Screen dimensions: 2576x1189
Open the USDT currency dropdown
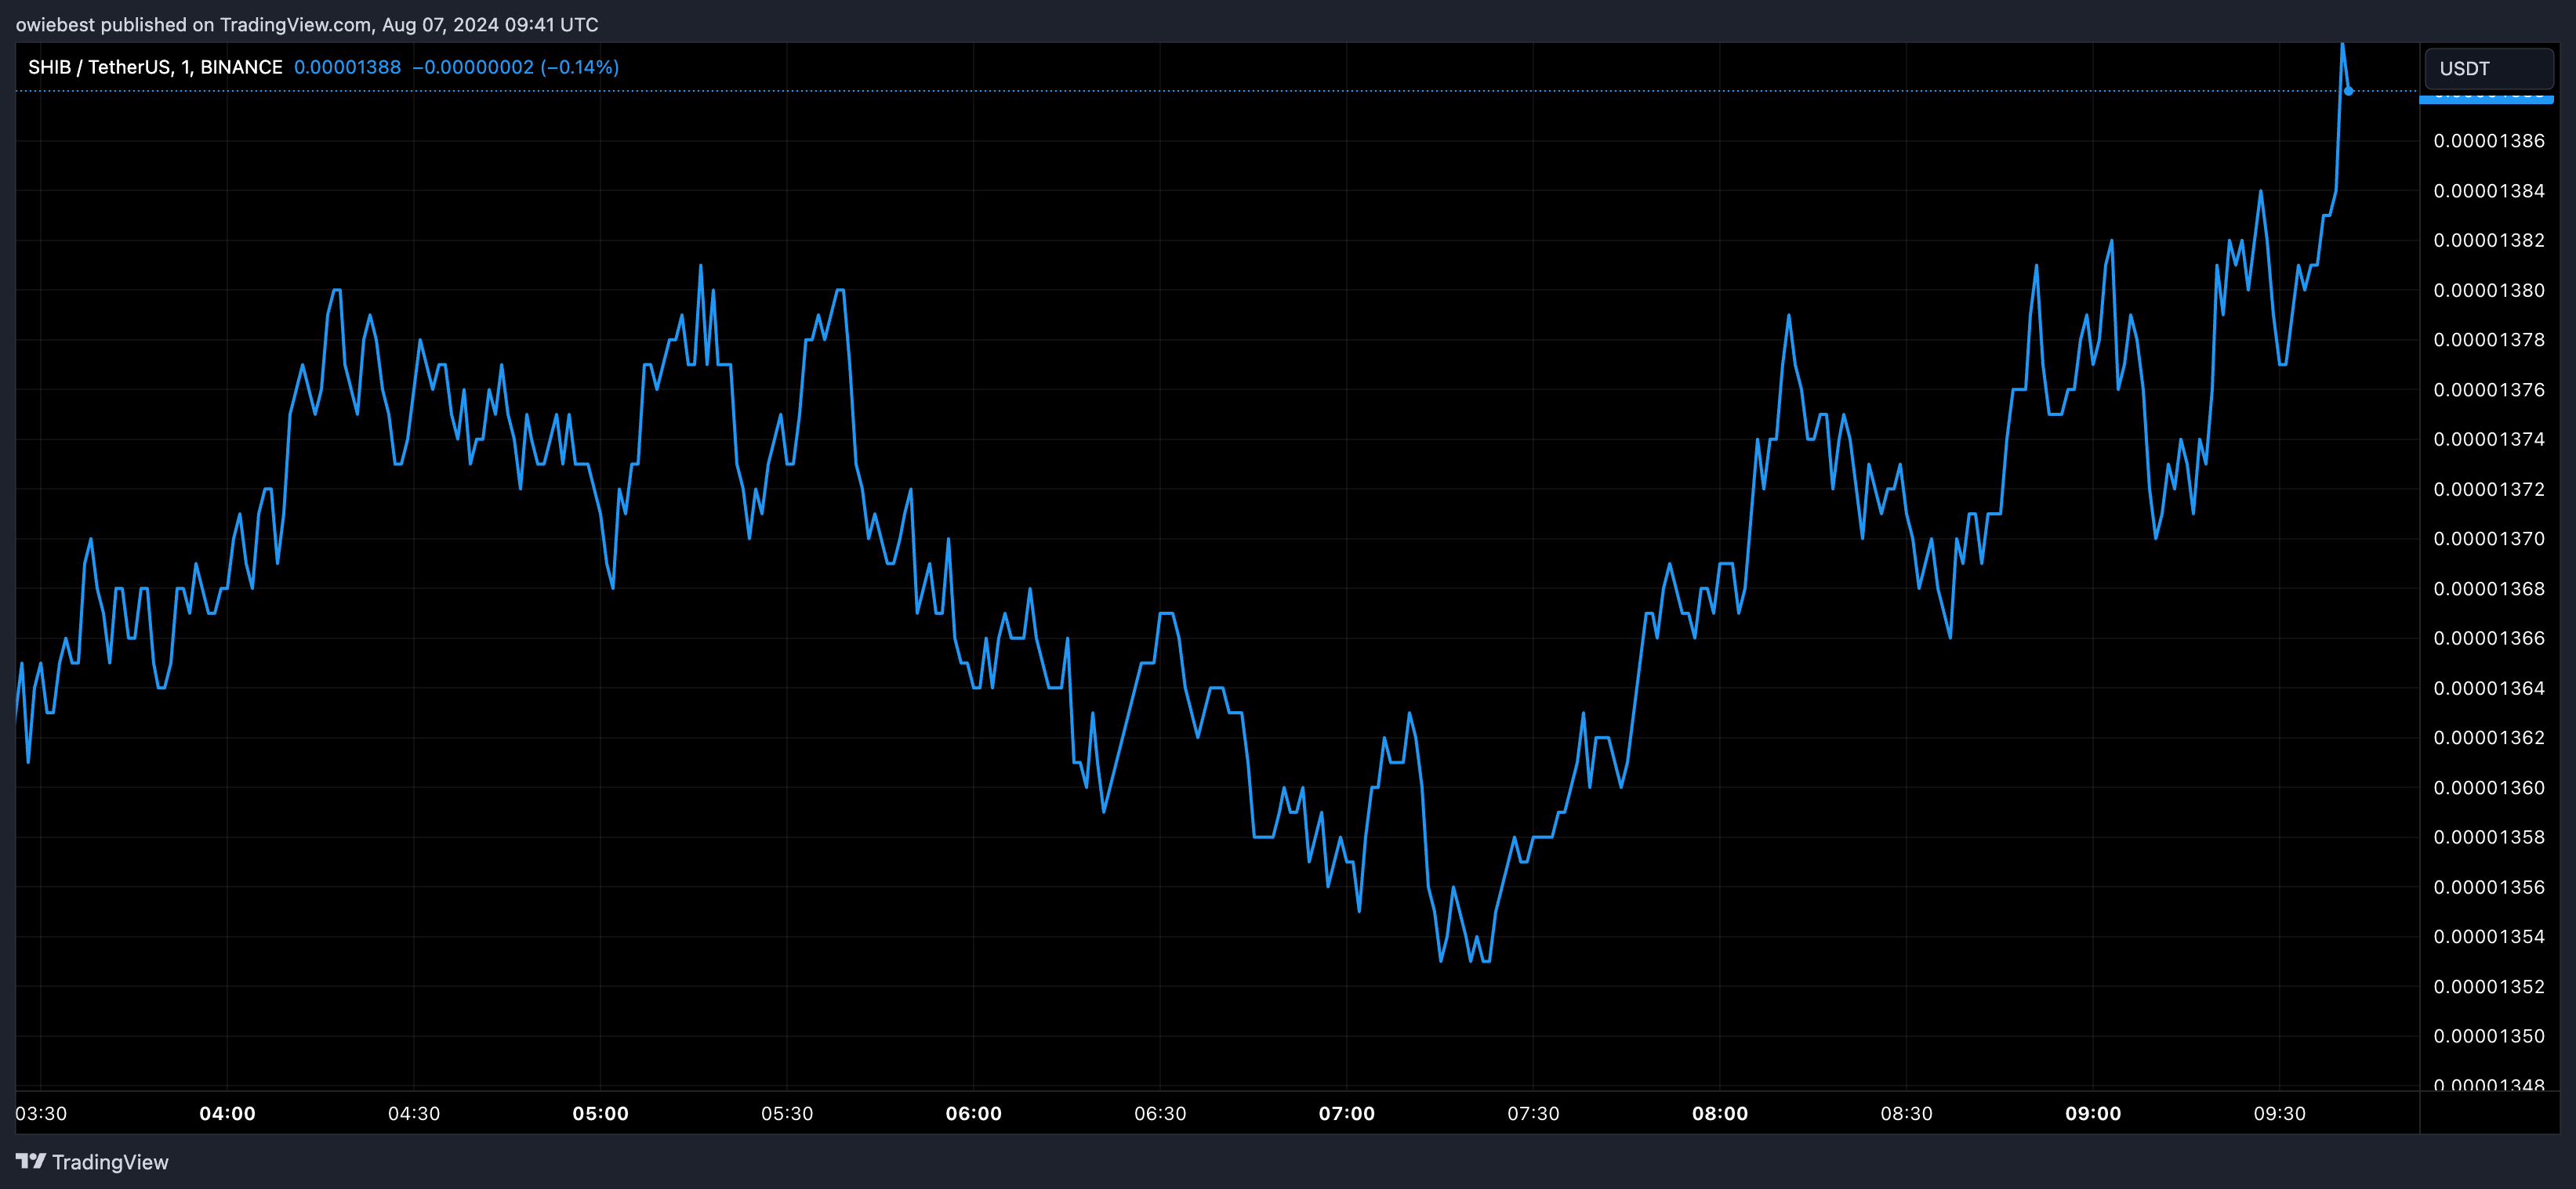(x=2488, y=69)
